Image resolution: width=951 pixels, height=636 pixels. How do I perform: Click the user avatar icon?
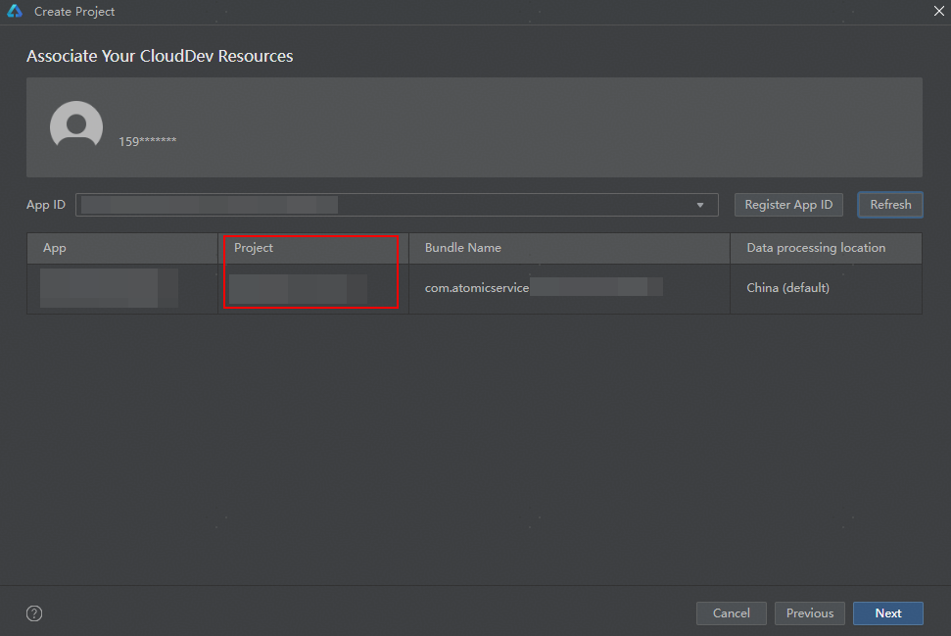[x=76, y=126]
